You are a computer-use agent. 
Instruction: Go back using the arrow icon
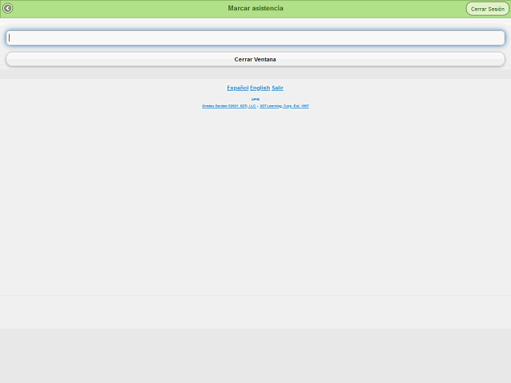click(8, 8)
